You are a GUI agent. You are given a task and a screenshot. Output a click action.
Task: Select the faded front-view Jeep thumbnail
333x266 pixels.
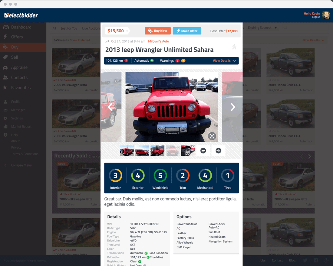[x=173, y=151]
